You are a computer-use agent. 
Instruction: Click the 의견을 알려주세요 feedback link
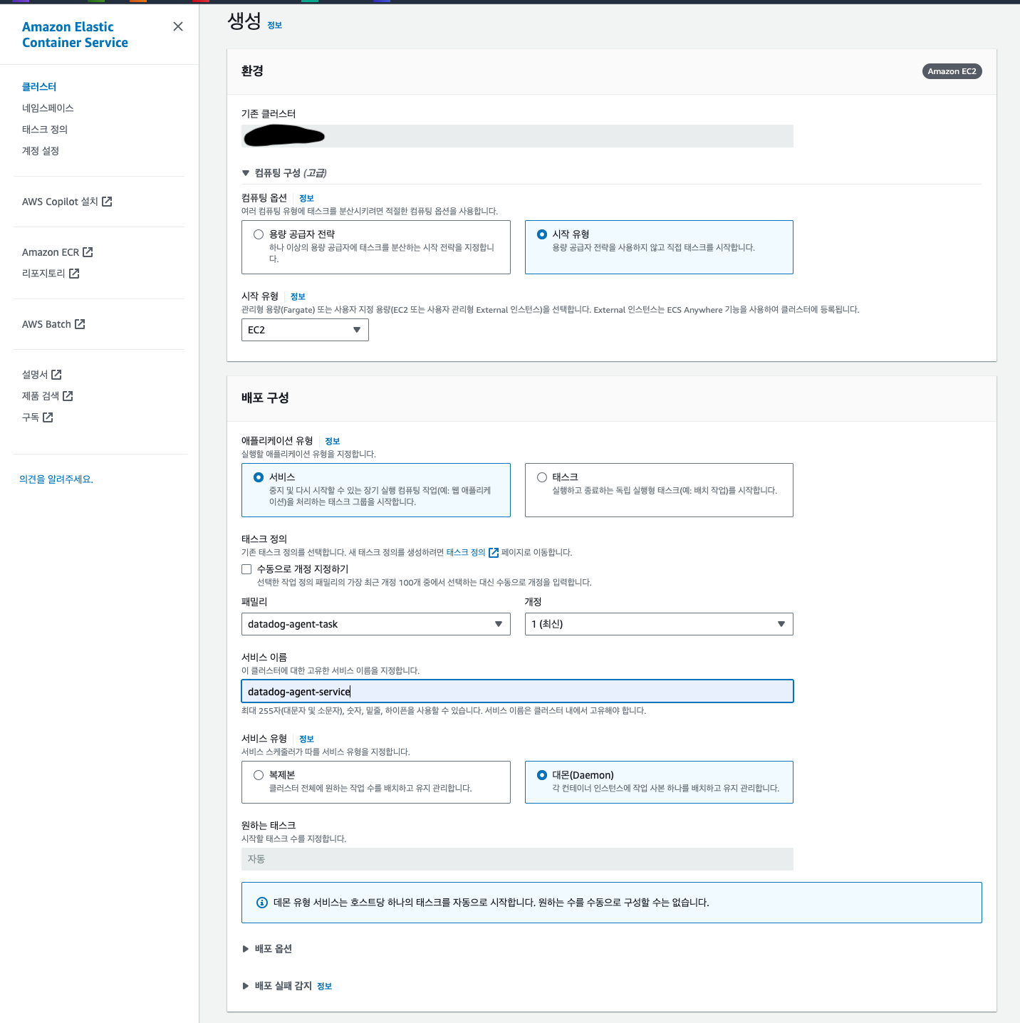pos(56,479)
